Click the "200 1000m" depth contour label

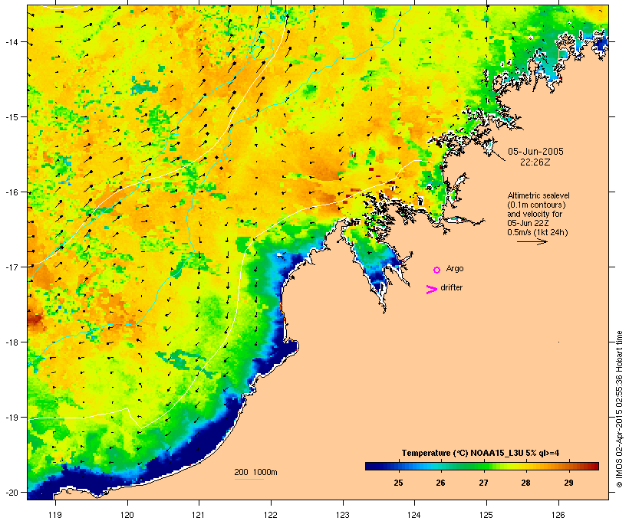pyautogui.click(x=255, y=472)
